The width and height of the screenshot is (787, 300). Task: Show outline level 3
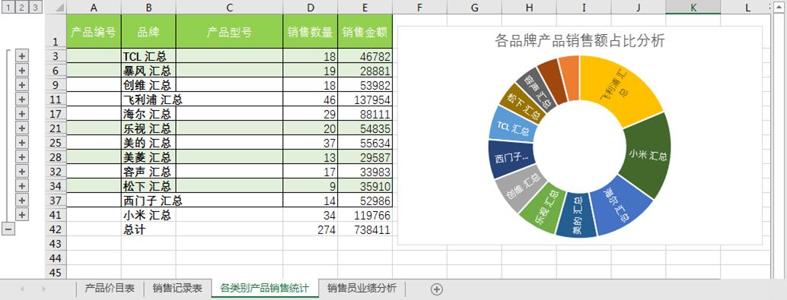click(x=35, y=7)
